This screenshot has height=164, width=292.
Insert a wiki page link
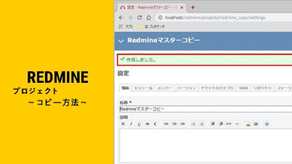pos(248,124)
